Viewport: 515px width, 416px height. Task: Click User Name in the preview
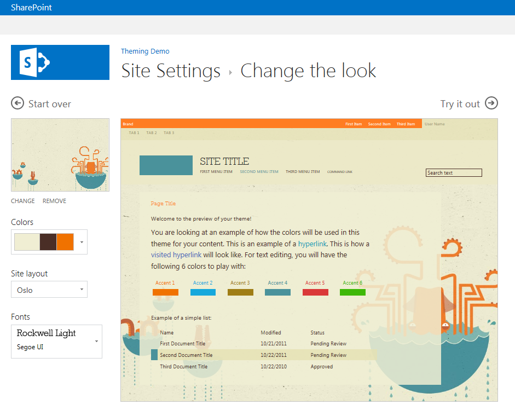click(435, 124)
